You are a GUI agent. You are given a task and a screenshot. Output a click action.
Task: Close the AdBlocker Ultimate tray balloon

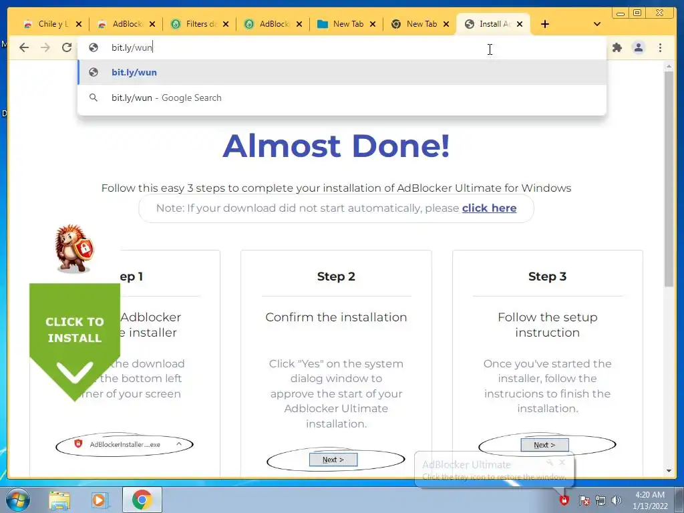click(562, 462)
